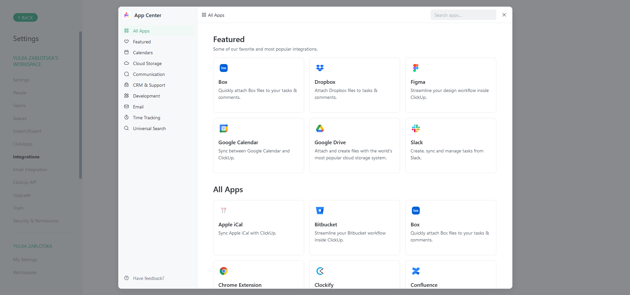Screen dimensions: 630x295
Task: Open the Google Calendar card title
Action: pos(238,143)
